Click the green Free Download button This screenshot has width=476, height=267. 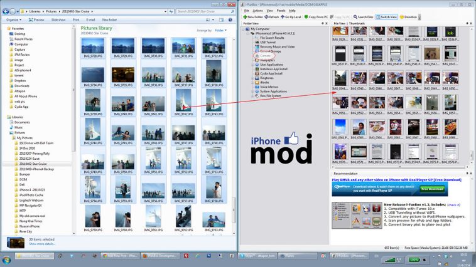point(432,188)
